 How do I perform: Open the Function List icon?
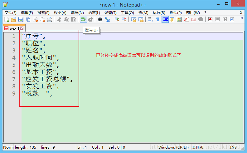click(186, 19)
